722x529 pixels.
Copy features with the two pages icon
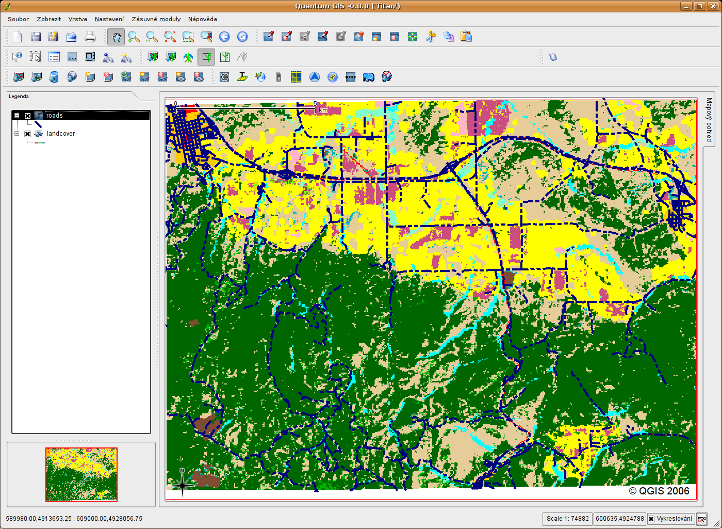[x=449, y=37]
